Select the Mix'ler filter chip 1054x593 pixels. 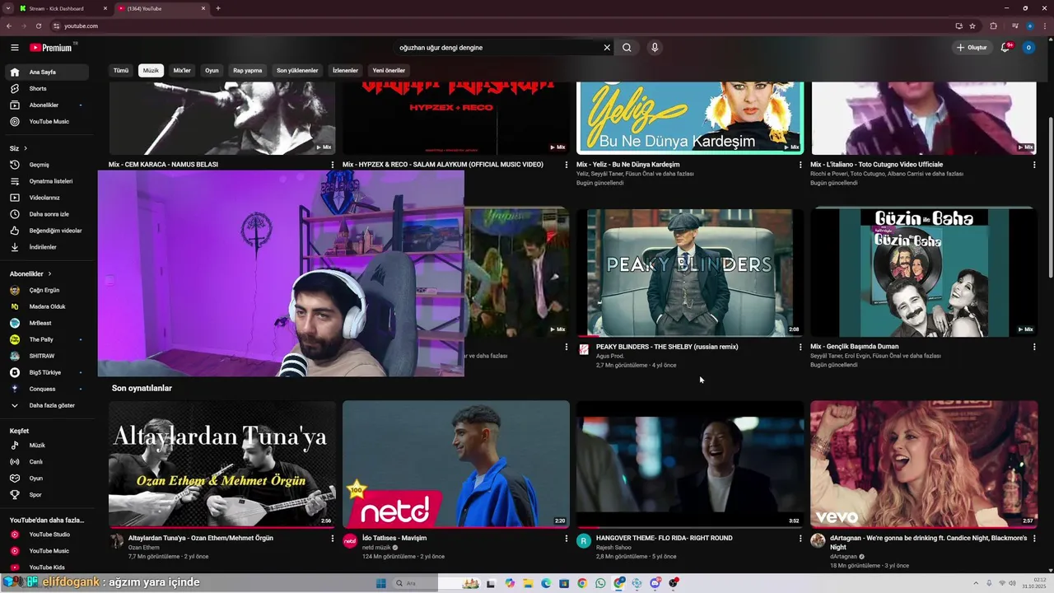(x=182, y=71)
